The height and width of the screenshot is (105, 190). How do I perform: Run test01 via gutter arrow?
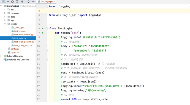click(x=43, y=33)
